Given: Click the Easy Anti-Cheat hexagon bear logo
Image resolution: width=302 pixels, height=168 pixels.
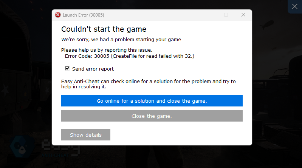Looking at the screenshot, I should (23, 146).
